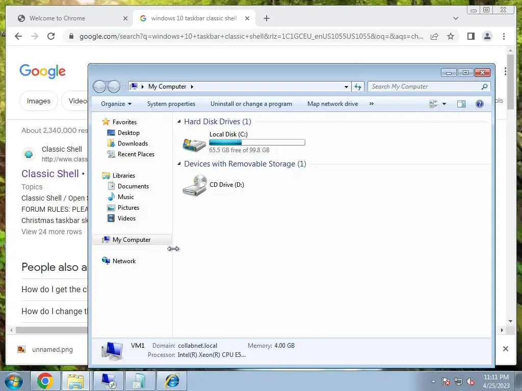This screenshot has height=391, width=522.
Task: Select Favorites star in navigation pane
Action: [x=106, y=122]
